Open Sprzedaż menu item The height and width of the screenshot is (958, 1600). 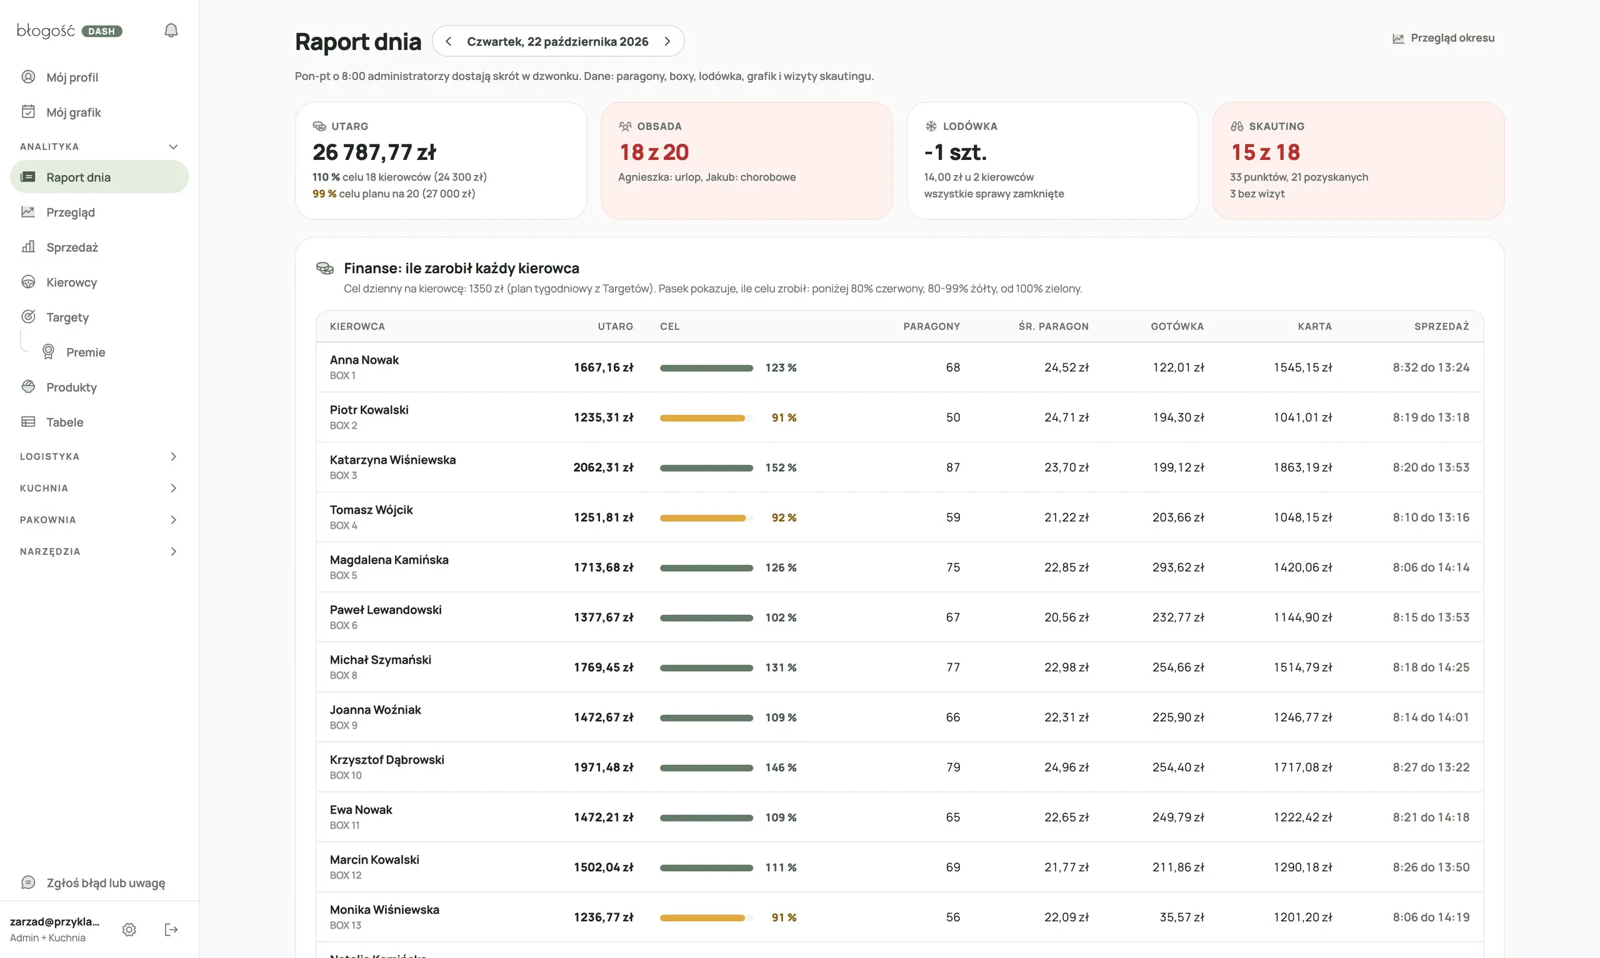(x=99, y=247)
